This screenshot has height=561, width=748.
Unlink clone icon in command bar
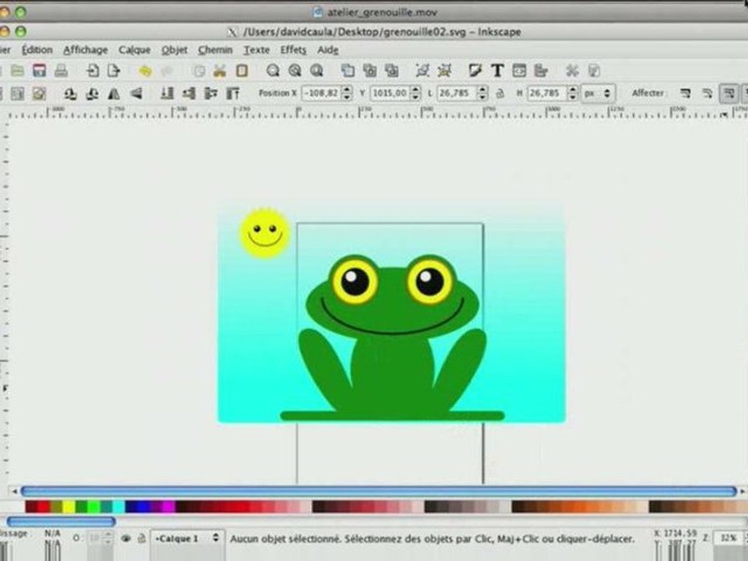392,71
